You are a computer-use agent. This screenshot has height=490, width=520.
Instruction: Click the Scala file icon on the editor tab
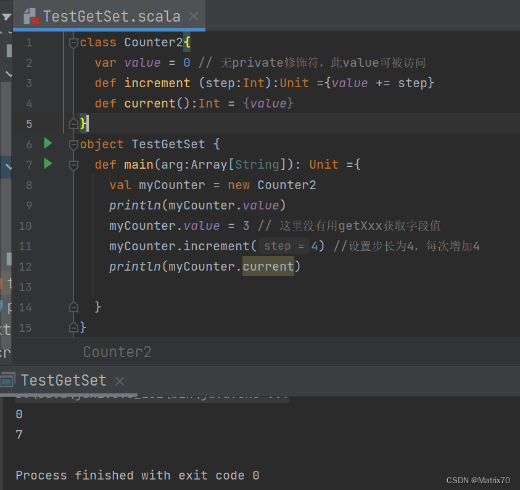pyautogui.click(x=29, y=16)
